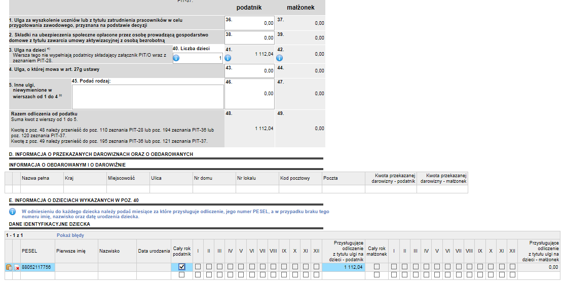Click the małżonek deduction cell 0,00 in child row
564x284 pixels.
pyautogui.click(x=539, y=267)
